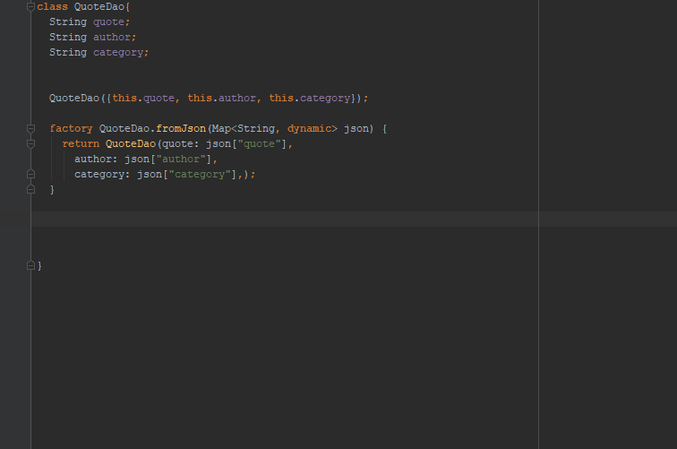This screenshot has width=677, height=449.
Task: Collapse the factory fromJson method fold
Action: (30, 128)
